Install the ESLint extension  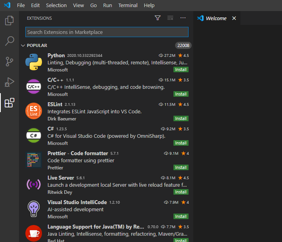click(181, 119)
